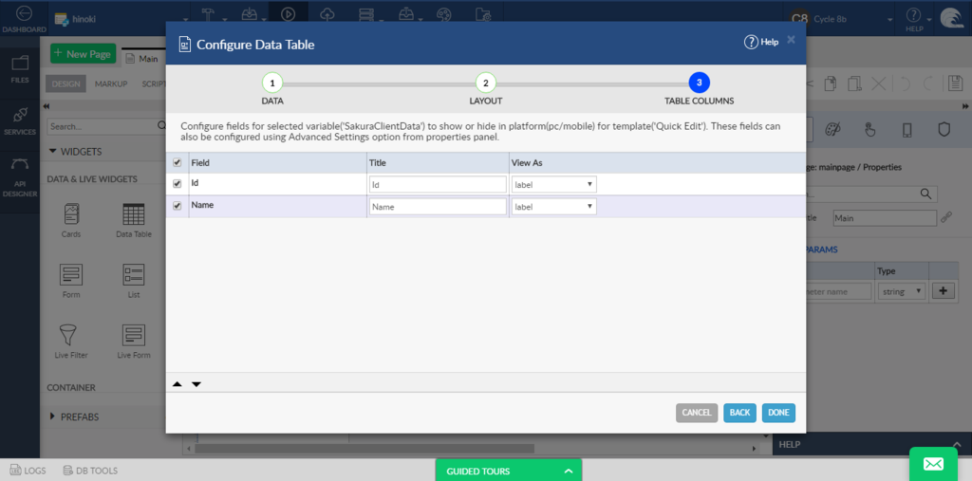Click the folder settings icon in top toolbar
The height and width of the screenshot is (481, 972).
482,14
